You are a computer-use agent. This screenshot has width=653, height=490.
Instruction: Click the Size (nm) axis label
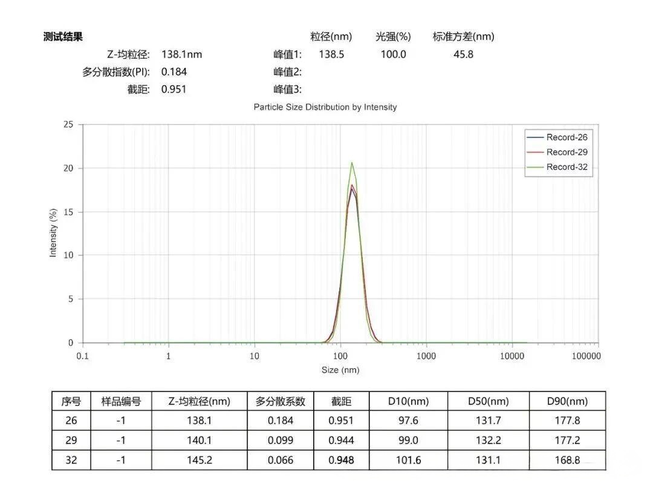point(340,370)
